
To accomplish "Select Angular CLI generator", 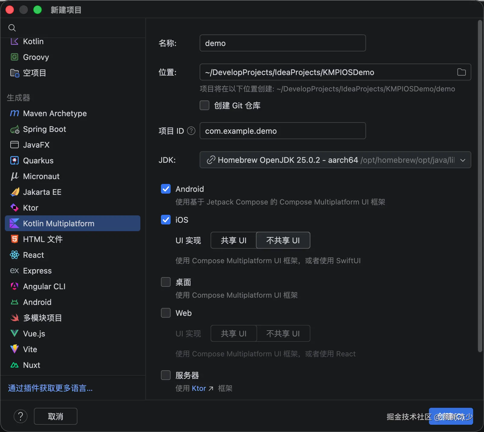I will (73, 286).
